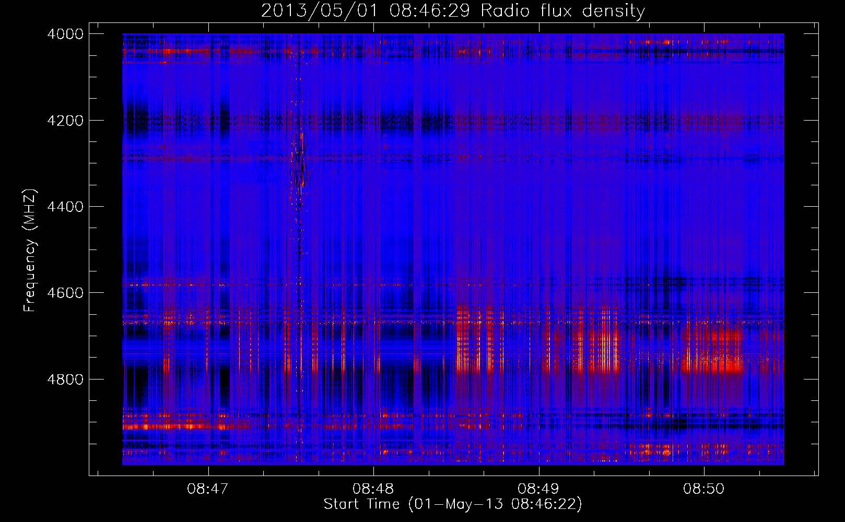Click the 'Frequency (MHZ)' axis label
Viewport: 845px width, 522px height.
click(30, 251)
